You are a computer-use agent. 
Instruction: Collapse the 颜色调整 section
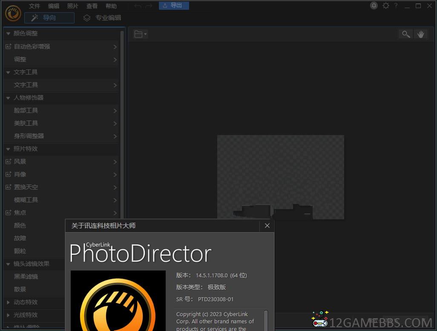point(8,33)
